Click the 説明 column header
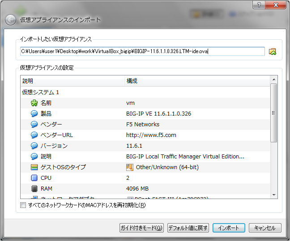The image size is (290, 241). [72, 81]
